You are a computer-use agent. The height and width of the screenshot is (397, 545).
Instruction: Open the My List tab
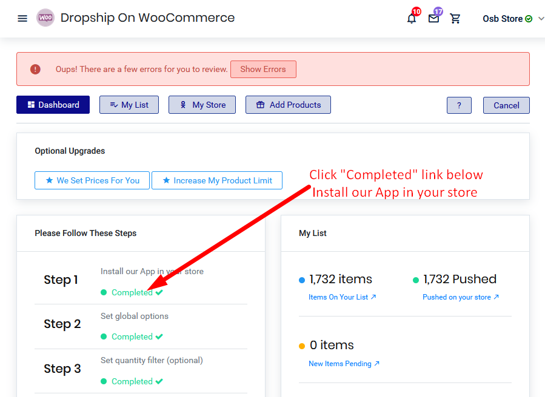click(x=129, y=105)
